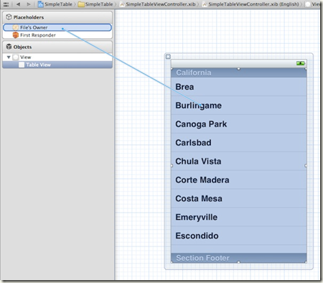Click the File's Owner cube icon
This screenshot has height=283, width=323.
pyautogui.click(x=16, y=27)
